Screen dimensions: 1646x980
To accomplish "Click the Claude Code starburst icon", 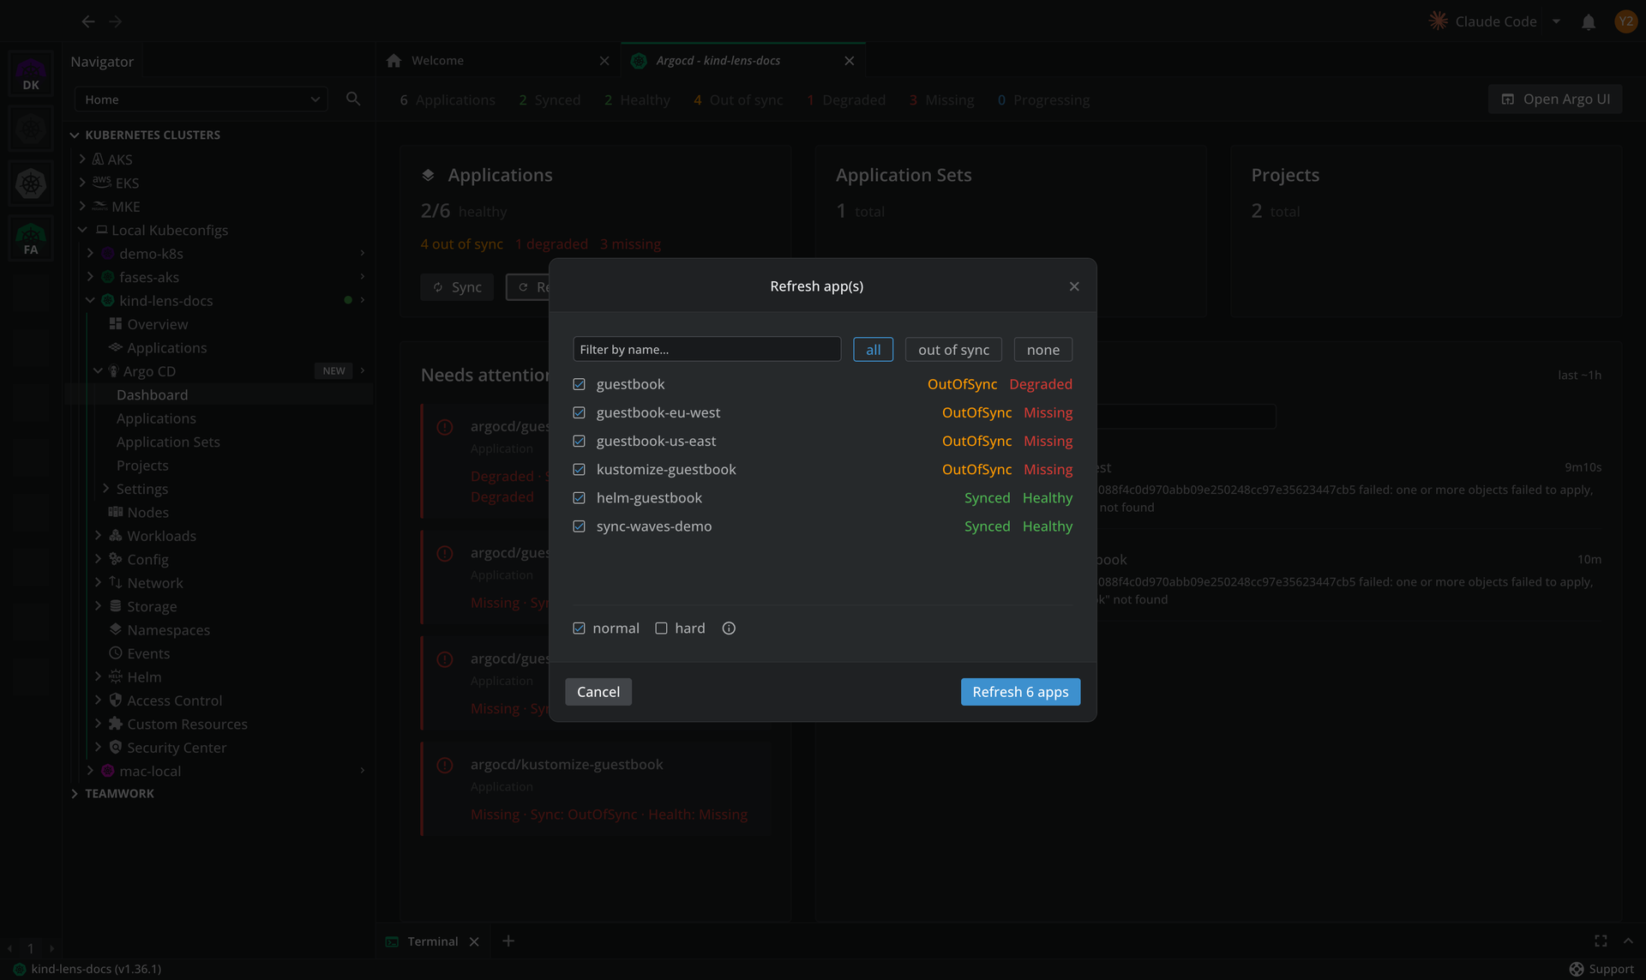I will point(1439,21).
